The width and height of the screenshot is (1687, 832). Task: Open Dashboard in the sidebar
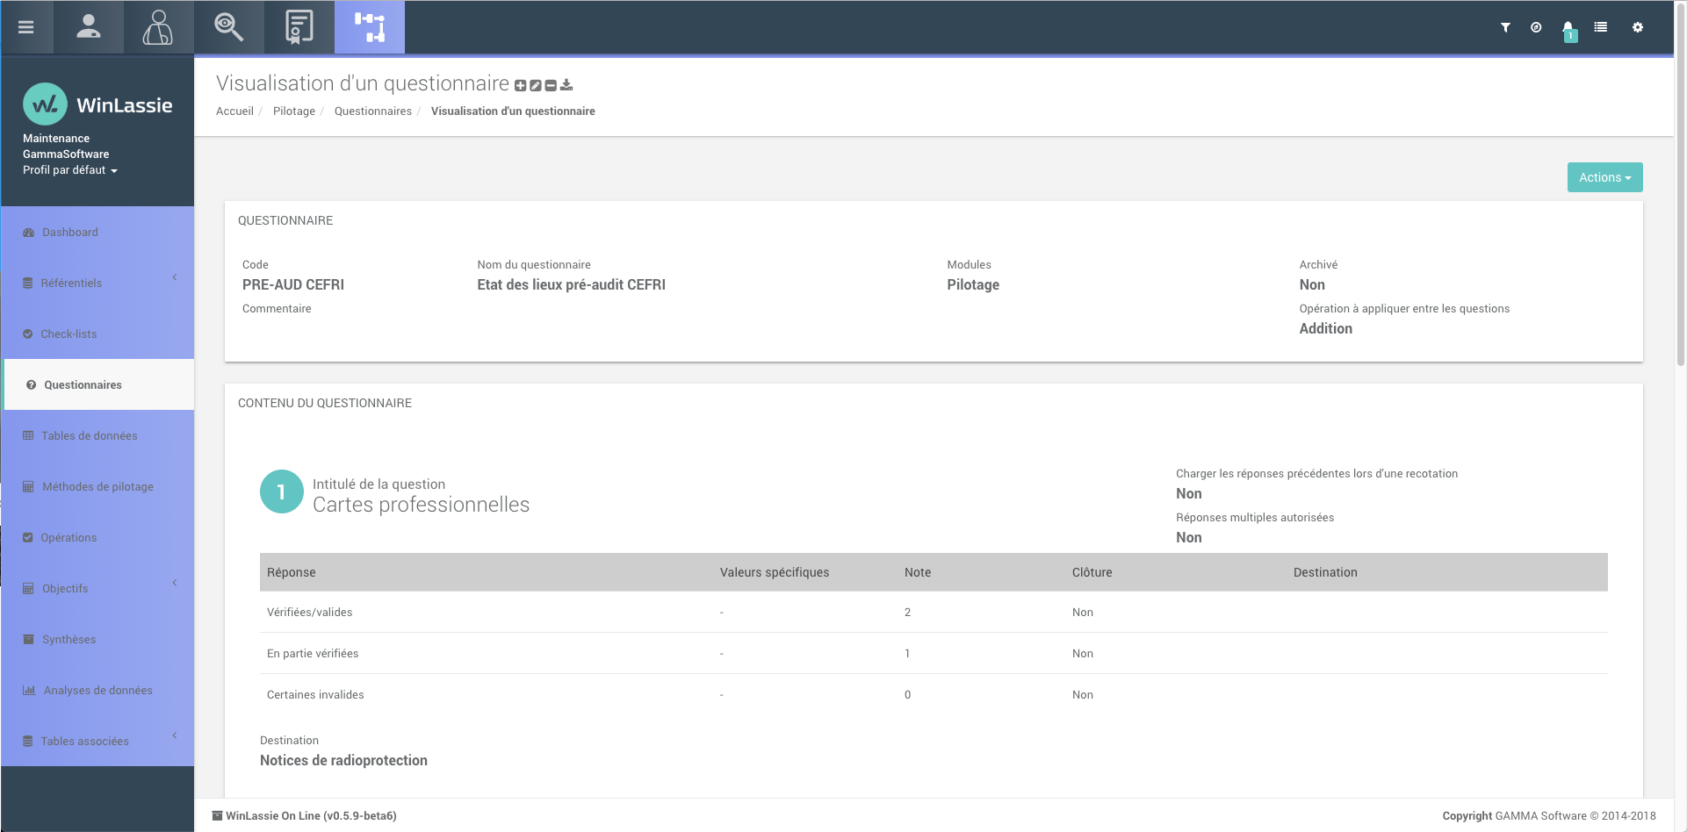point(97,232)
